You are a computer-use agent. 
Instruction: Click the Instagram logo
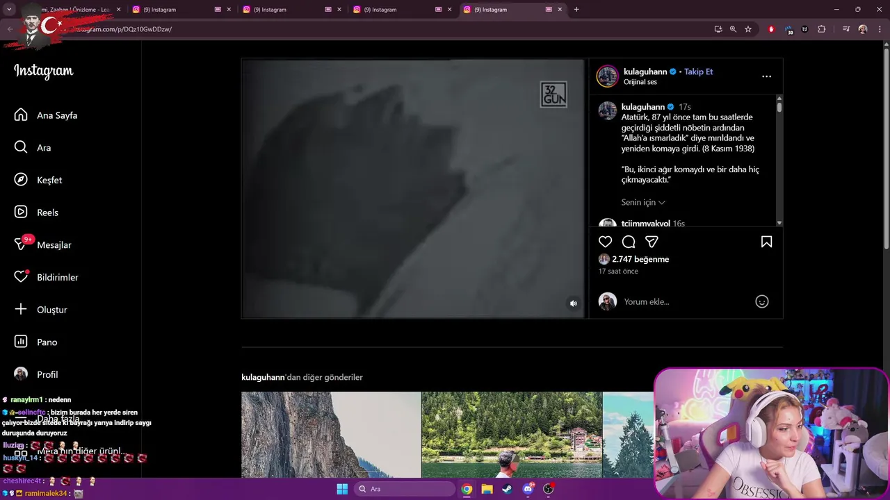click(x=43, y=72)
